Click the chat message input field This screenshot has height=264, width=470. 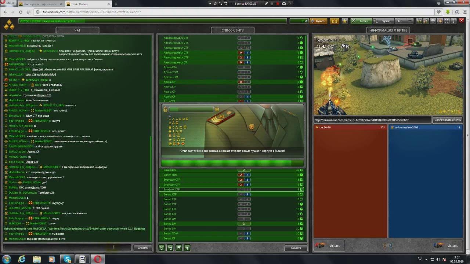(67, 247)
